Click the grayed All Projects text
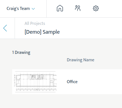Image resolution: width=122 pixels, height=108 pixels. 35,23
